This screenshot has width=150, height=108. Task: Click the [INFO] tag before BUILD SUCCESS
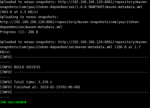(6, 67)
